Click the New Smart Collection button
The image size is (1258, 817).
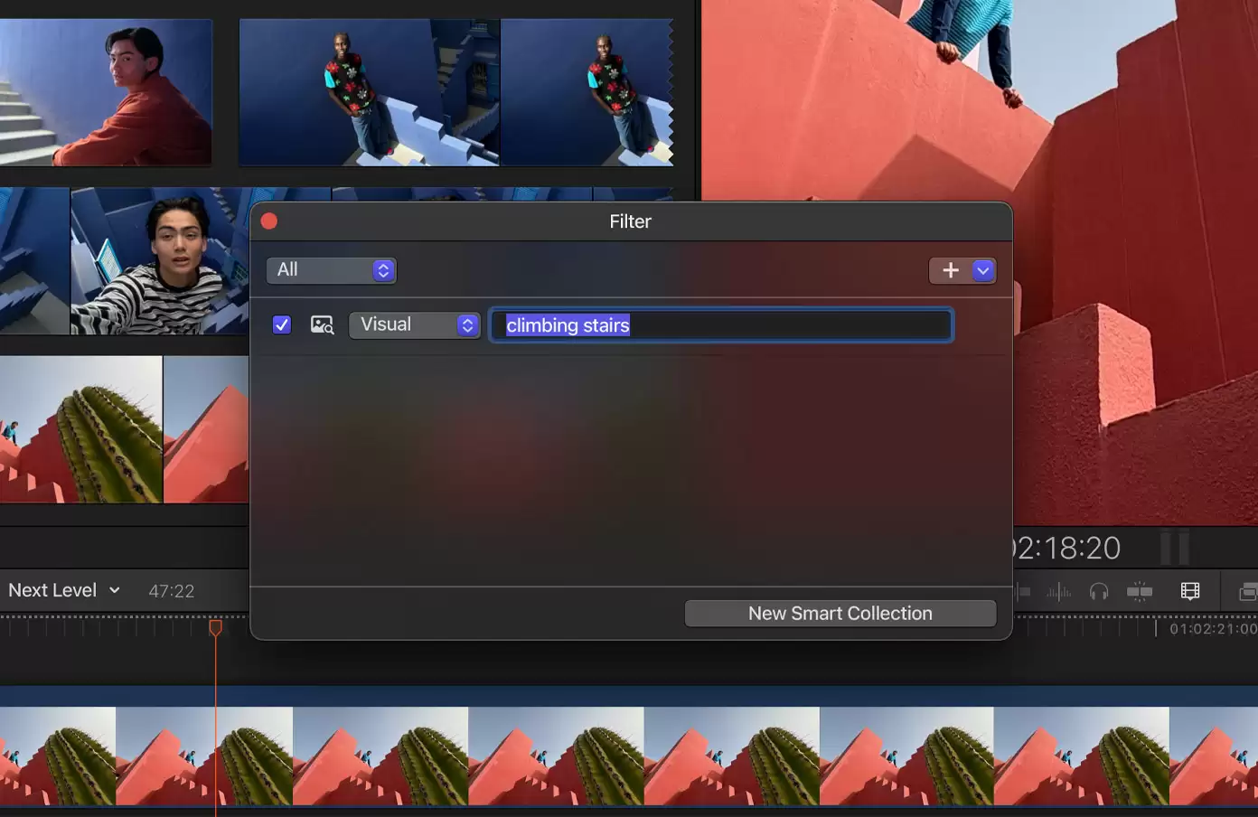[x=840, y=613]
